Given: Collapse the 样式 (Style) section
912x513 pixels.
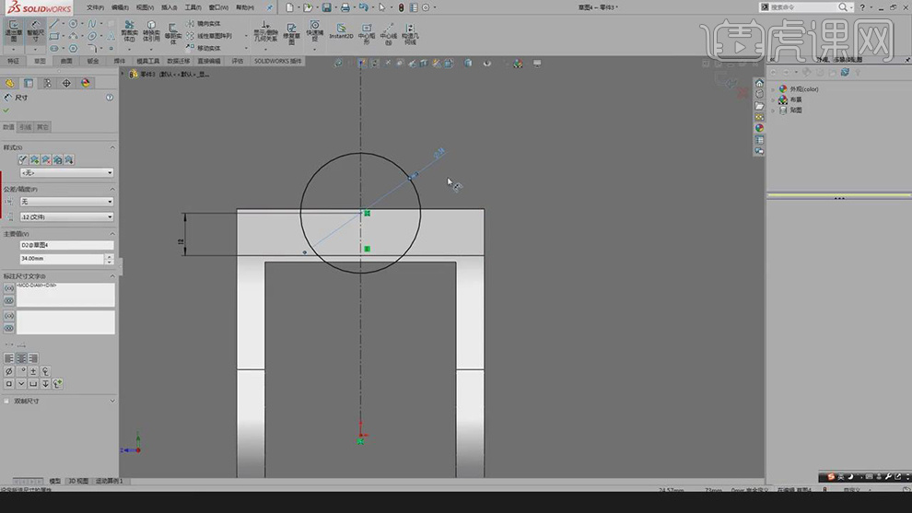Looking at the screenshot, I should [x=112, y=147].
